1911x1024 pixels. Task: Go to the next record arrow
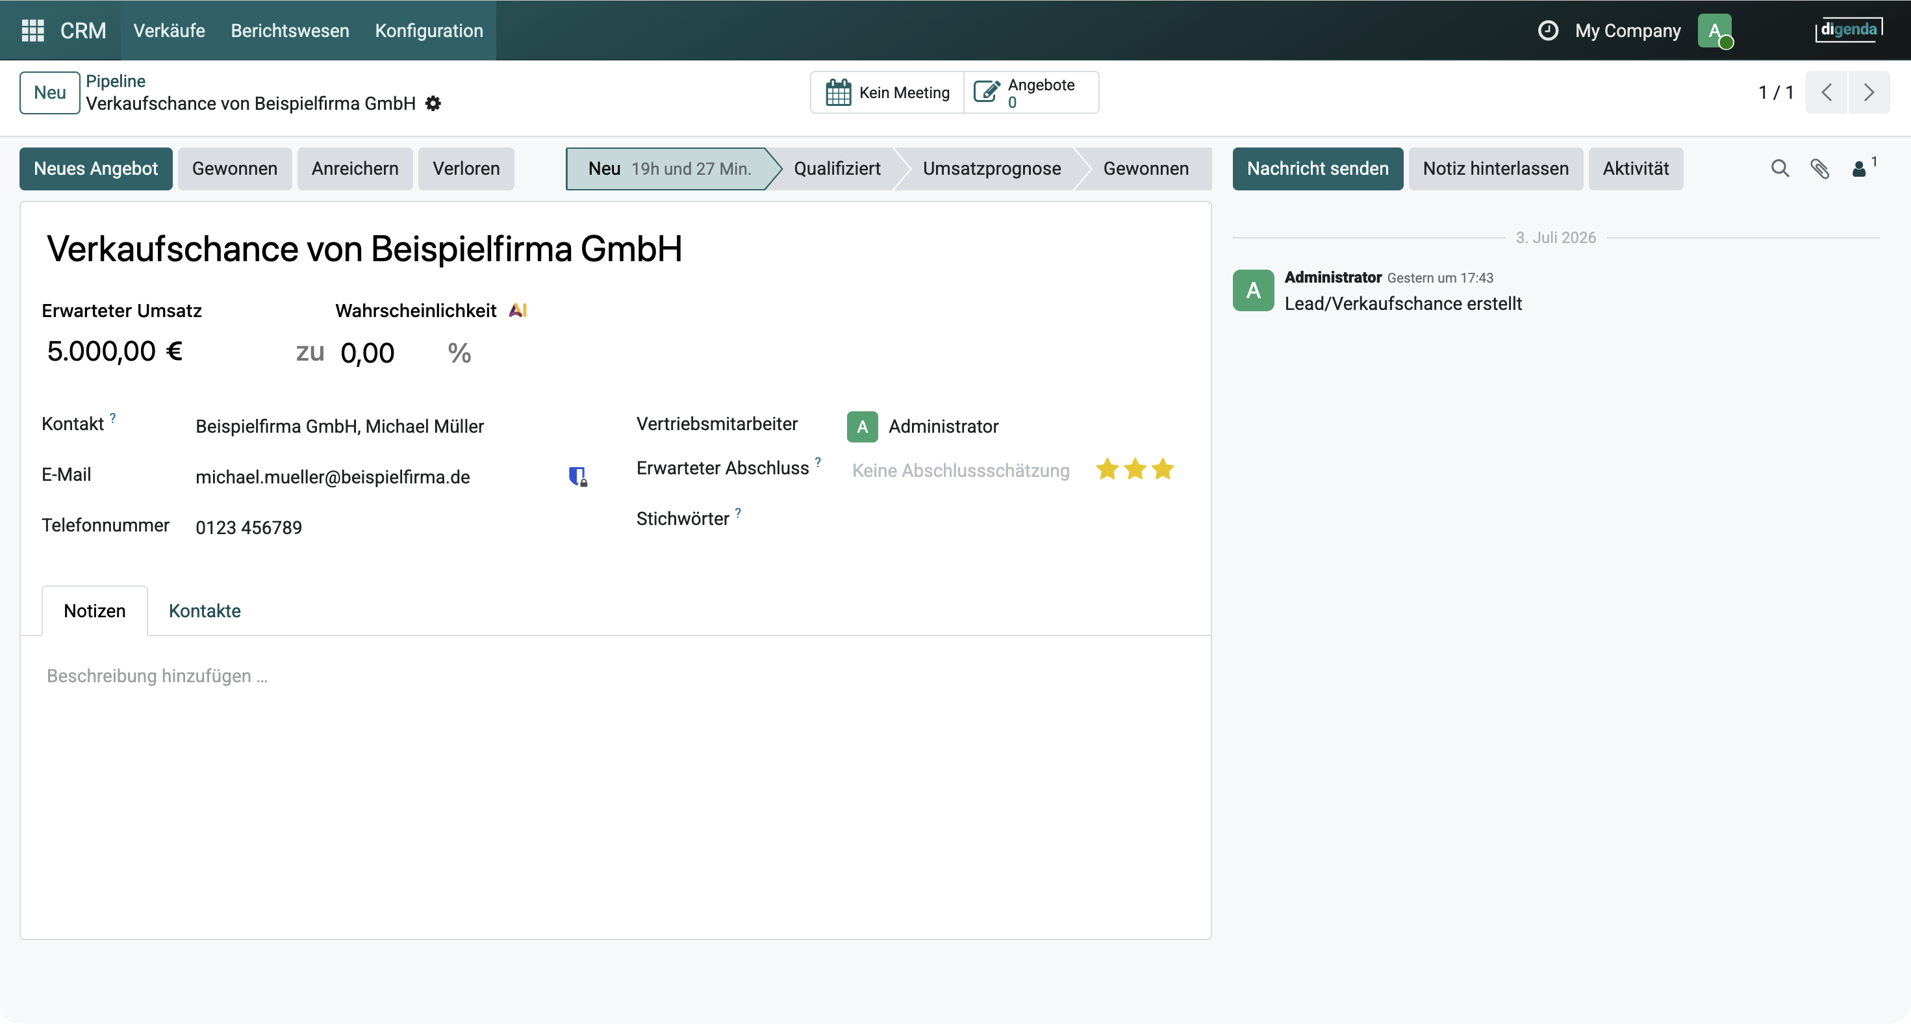(1869, 92)
